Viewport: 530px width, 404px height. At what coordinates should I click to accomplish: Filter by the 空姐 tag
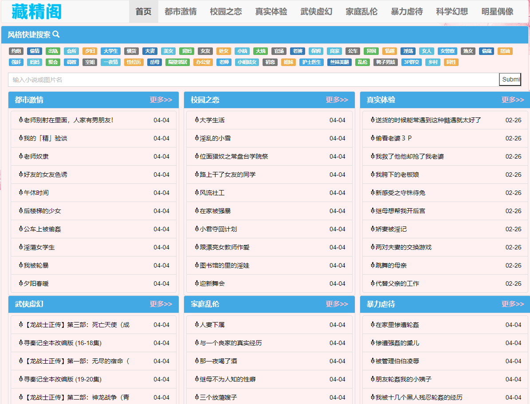(x=90, y=62)
